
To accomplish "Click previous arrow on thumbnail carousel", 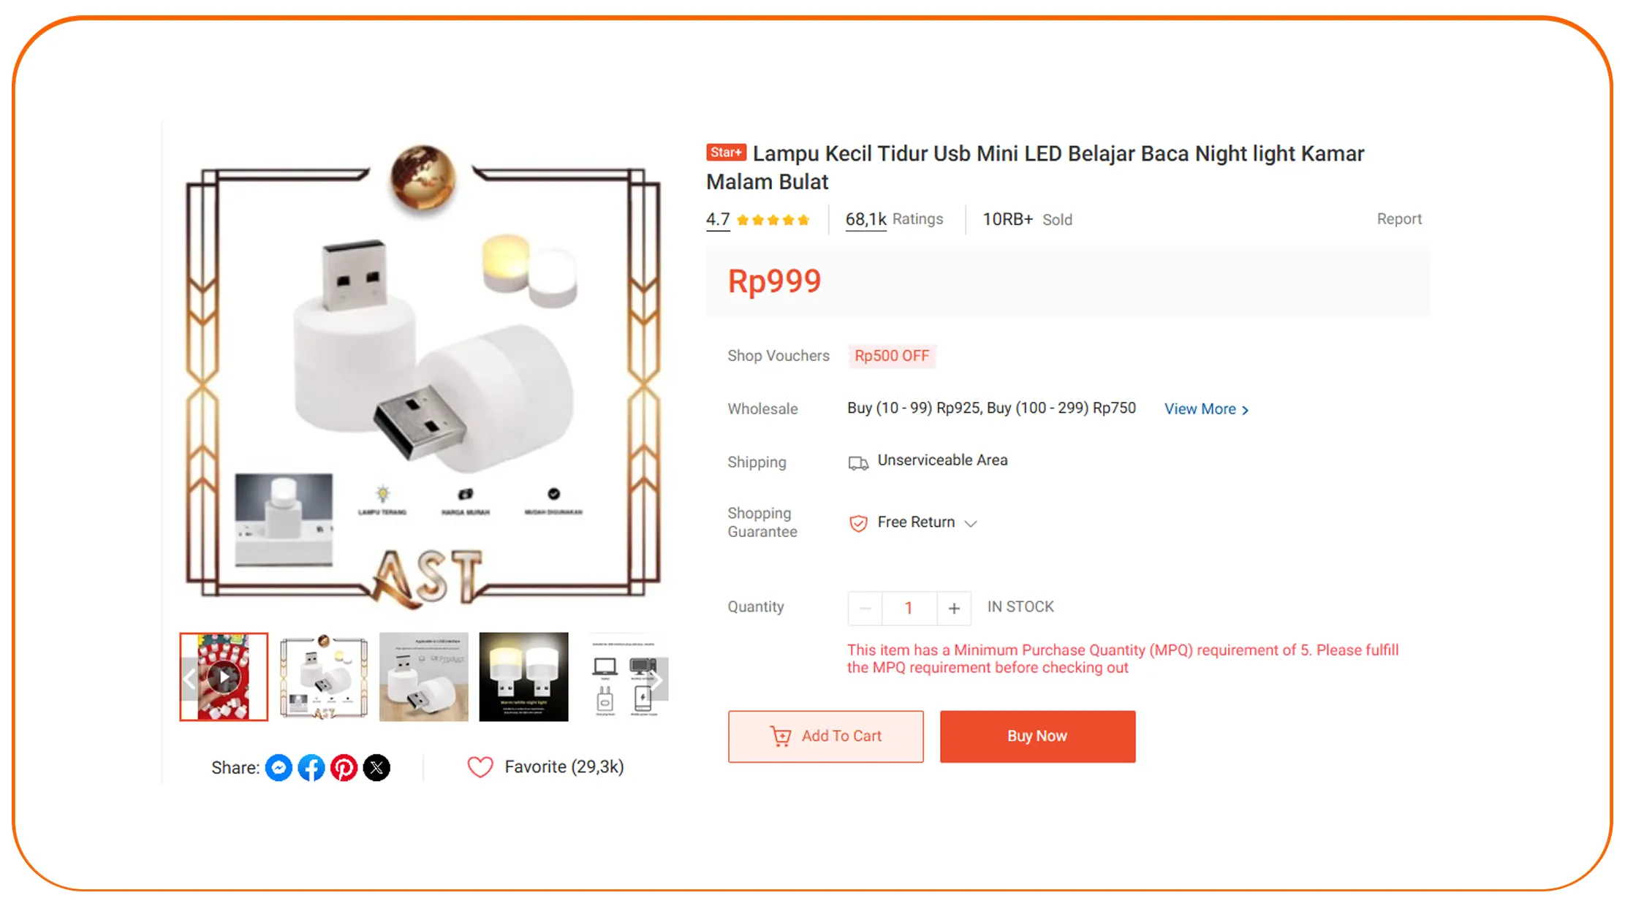I will 189,679.
